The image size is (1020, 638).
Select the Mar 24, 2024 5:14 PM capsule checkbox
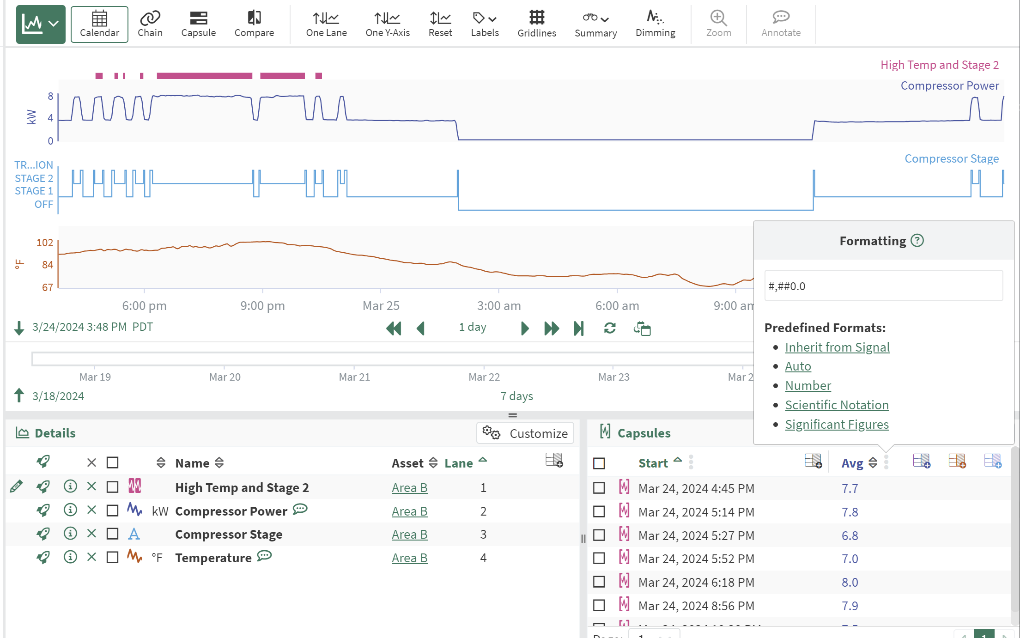tap(599, 512)
